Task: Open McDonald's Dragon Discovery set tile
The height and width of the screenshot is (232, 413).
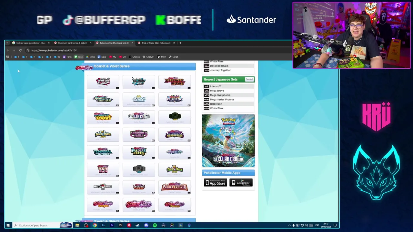Action: click(139, 100)
